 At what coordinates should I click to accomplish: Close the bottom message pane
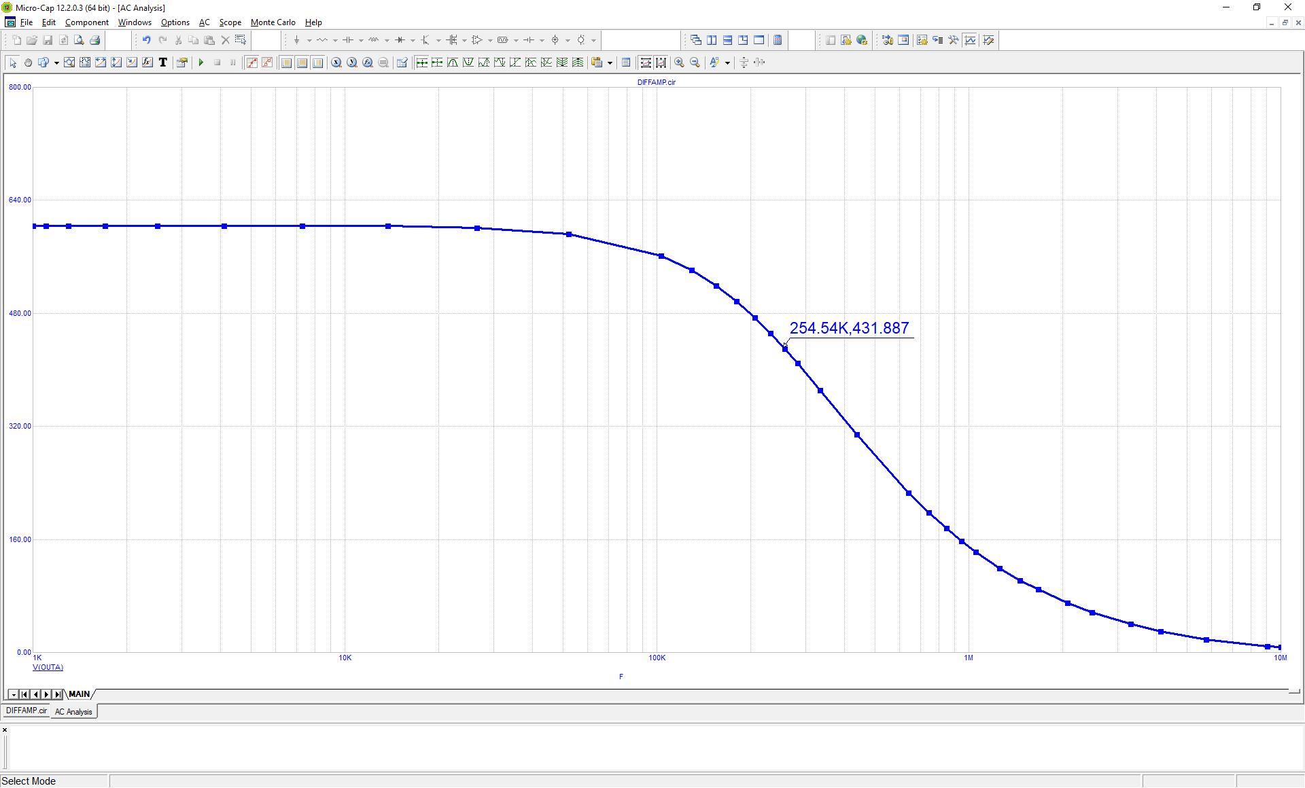coord(5,730)
